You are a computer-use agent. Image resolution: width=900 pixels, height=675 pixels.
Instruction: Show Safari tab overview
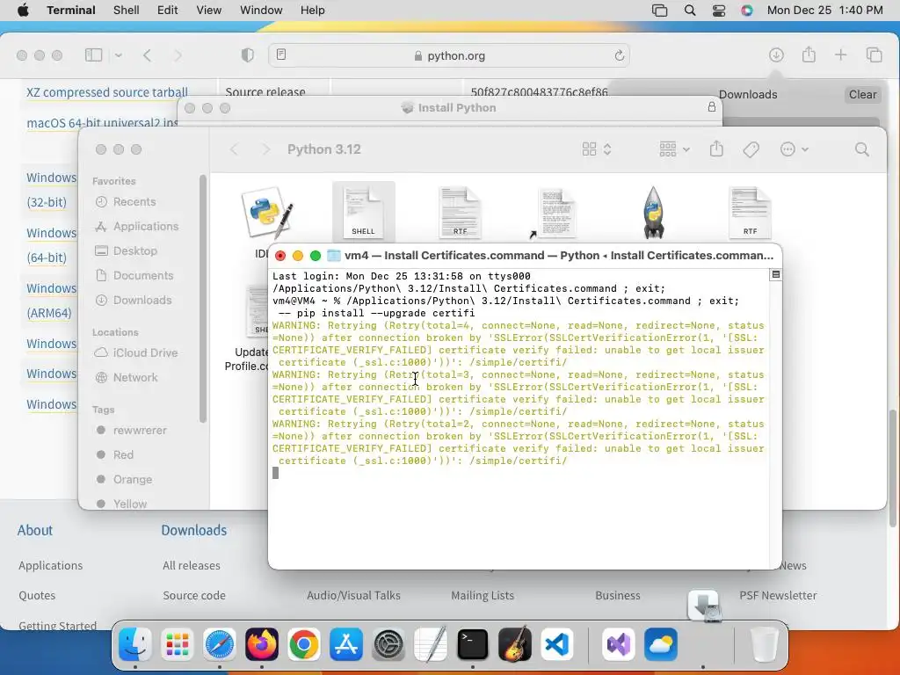[x=875, y=55]
